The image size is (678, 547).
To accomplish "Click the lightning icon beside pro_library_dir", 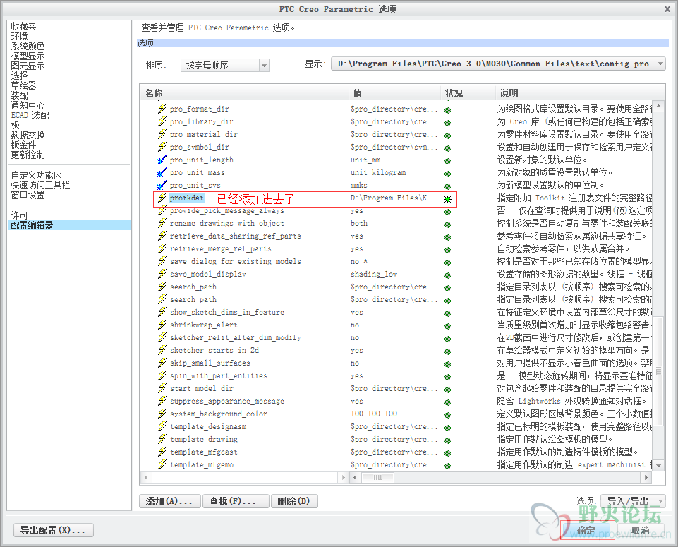I will [x=162, y=121].
